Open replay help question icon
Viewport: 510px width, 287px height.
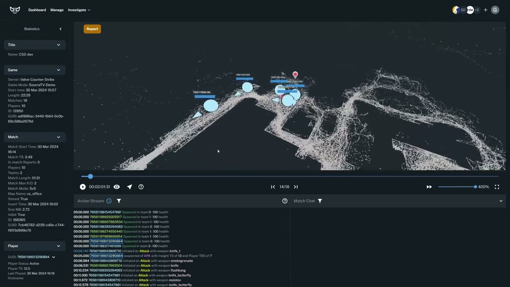(141, 187)
